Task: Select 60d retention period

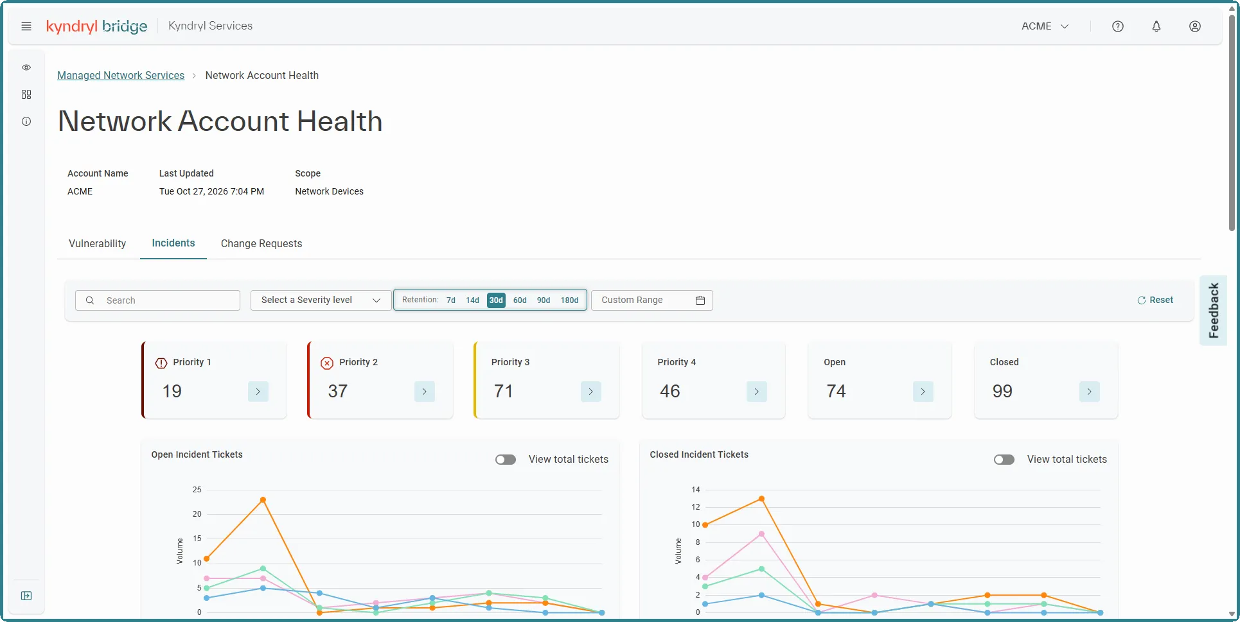Action: point(520,300)
